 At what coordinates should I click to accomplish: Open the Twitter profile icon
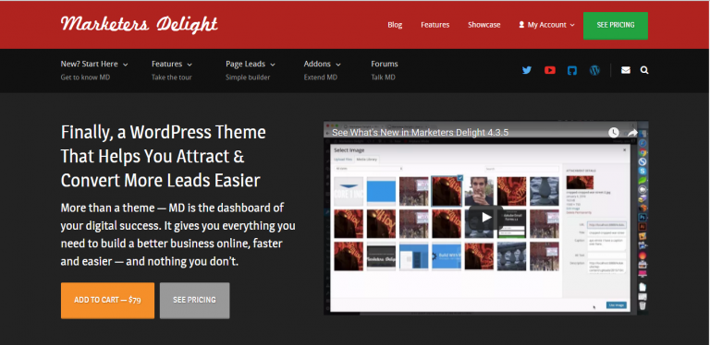click(527, 70)
